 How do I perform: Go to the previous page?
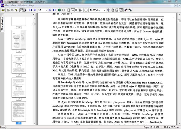(35, 10)
